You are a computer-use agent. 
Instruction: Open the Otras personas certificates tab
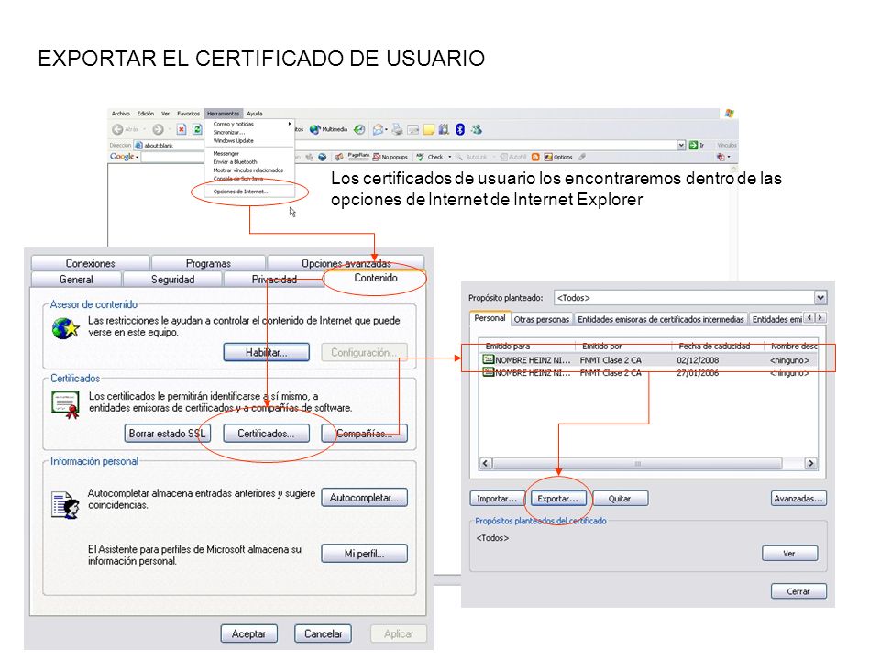tap(542, 319)
